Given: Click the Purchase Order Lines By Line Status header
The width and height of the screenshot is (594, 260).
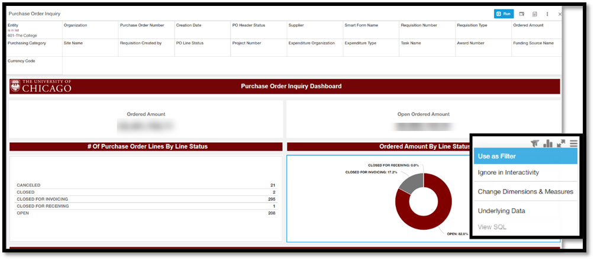Looking at the screenshot, I should (x=147, y=146).
